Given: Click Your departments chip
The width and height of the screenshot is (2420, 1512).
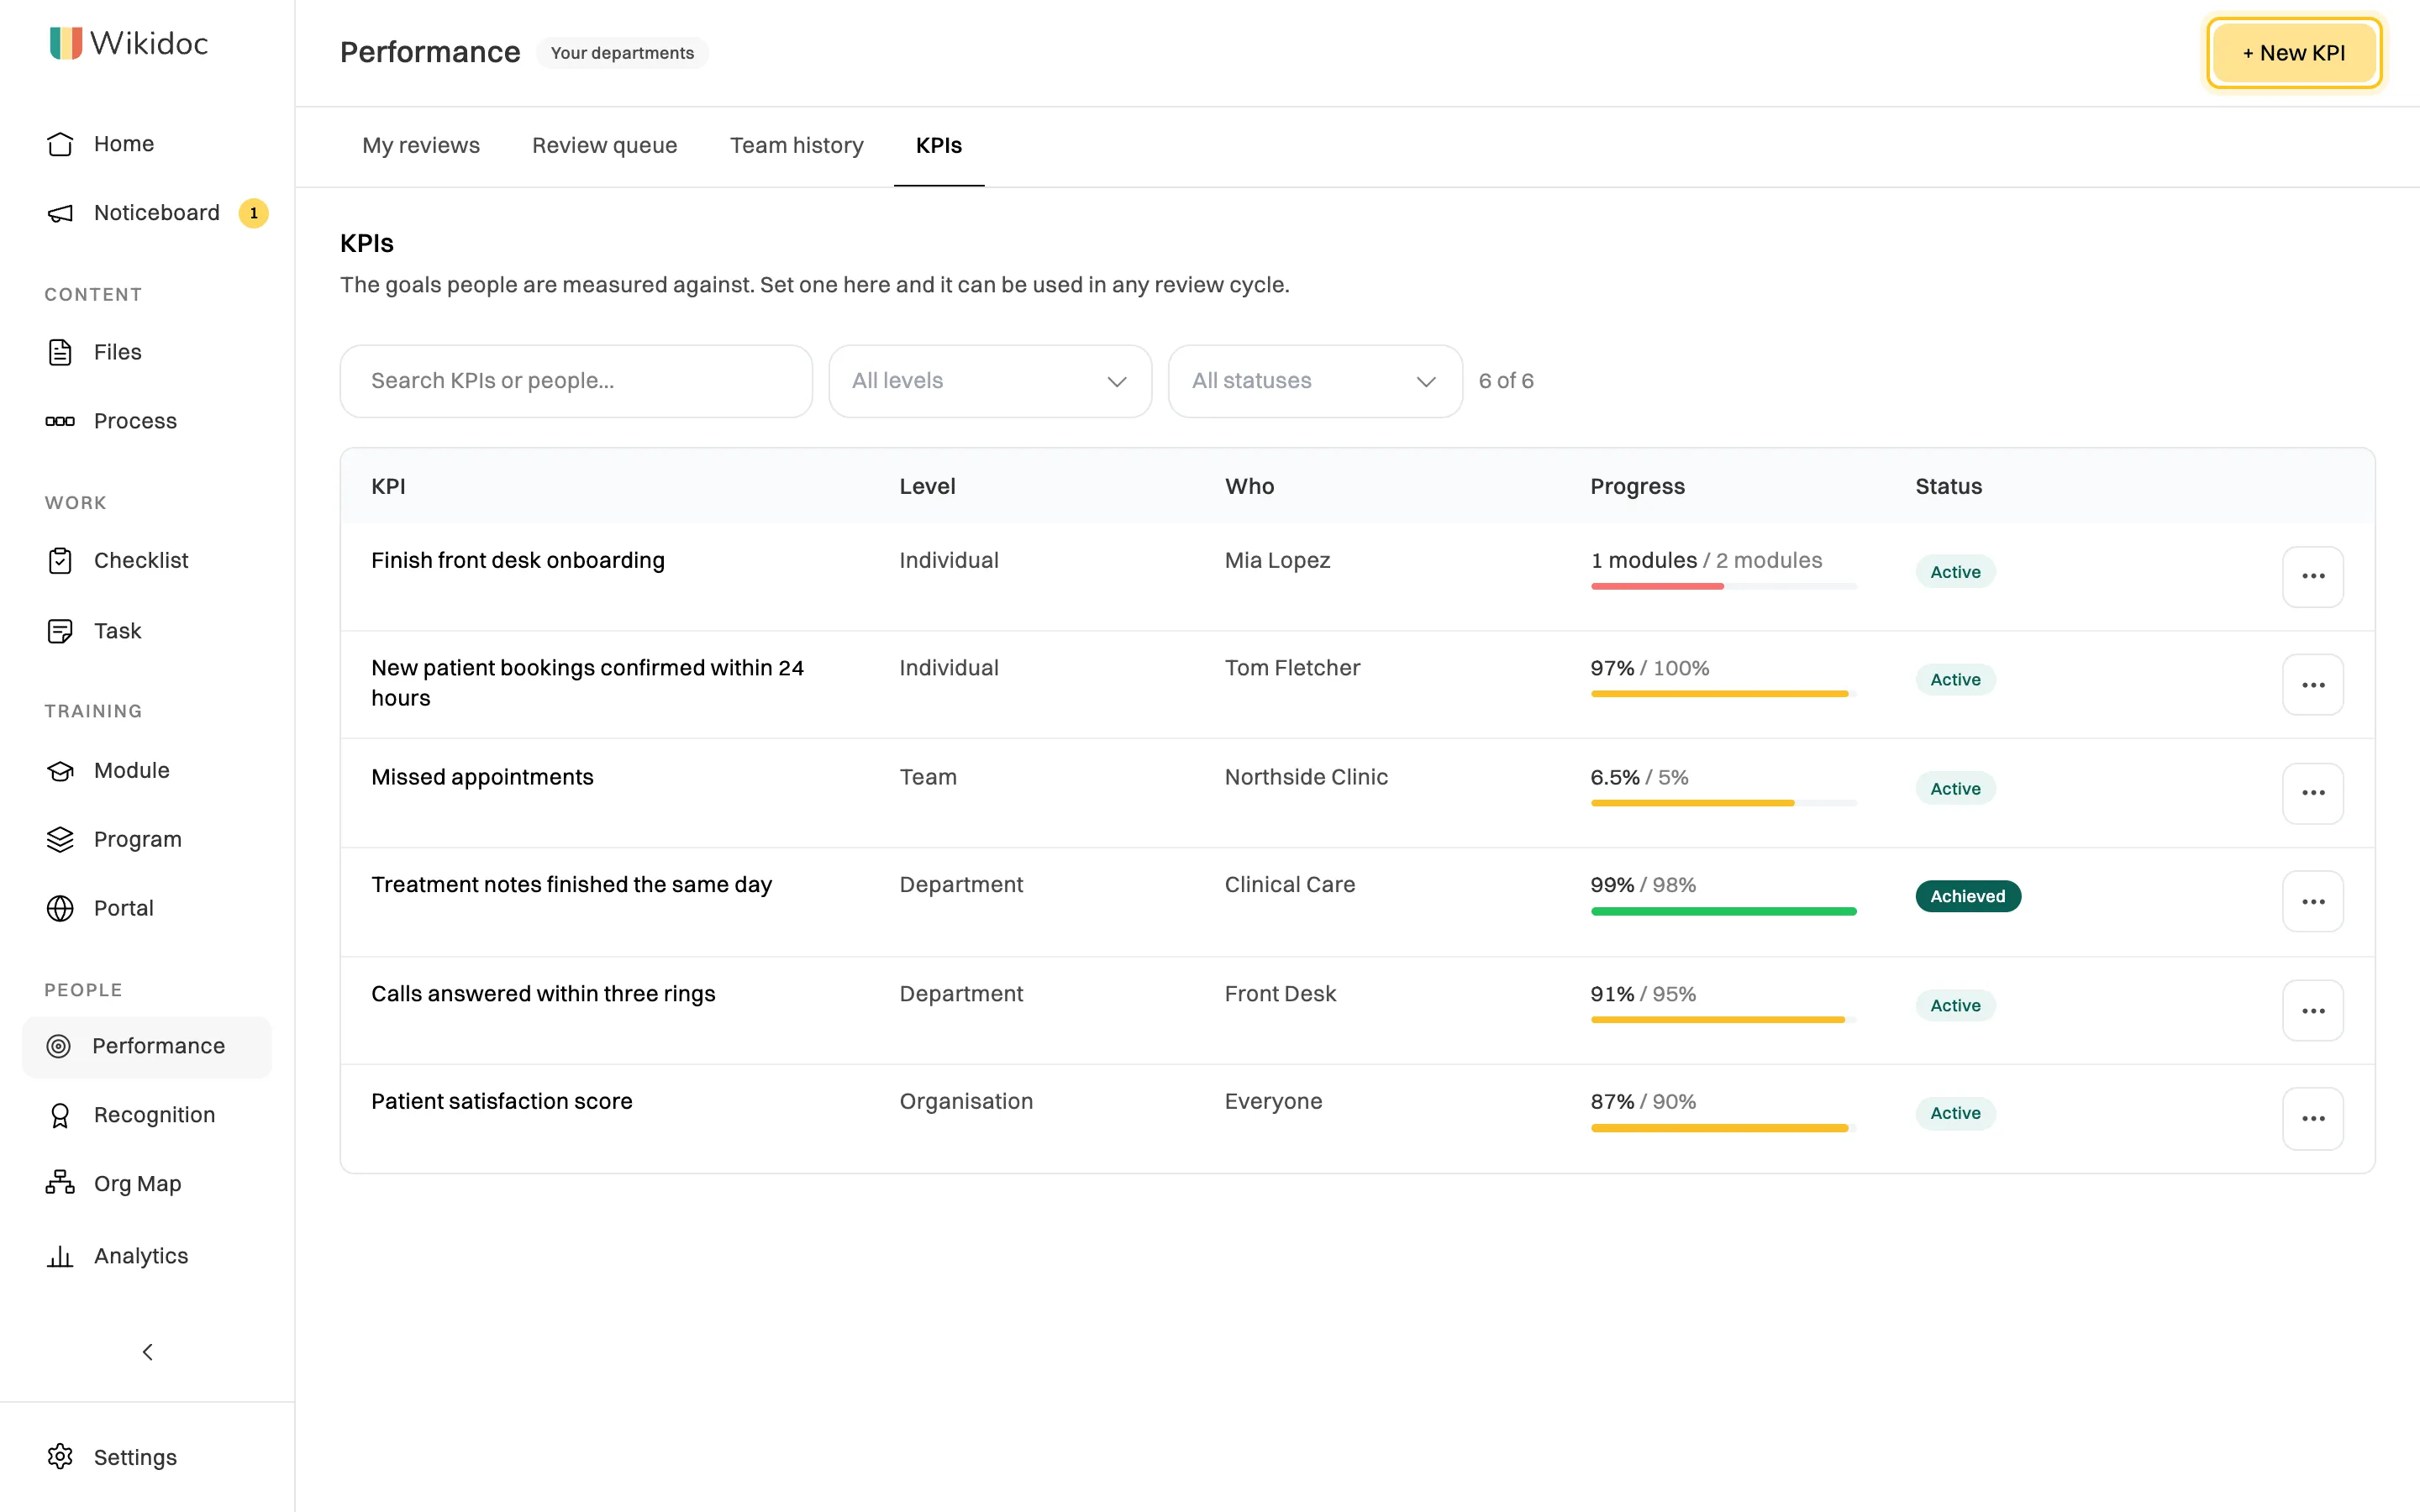Looking at the screenshot, I should (x=622, y=53).
